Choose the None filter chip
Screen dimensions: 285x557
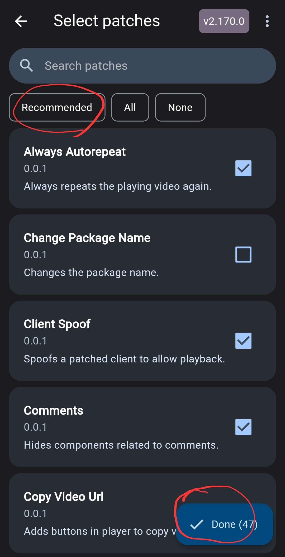pyautogui.click(x=180, y=107)
